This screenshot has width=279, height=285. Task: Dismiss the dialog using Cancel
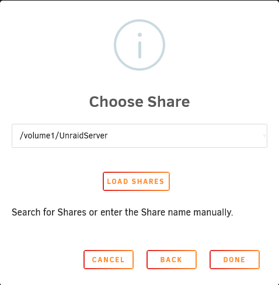[109, 259]
